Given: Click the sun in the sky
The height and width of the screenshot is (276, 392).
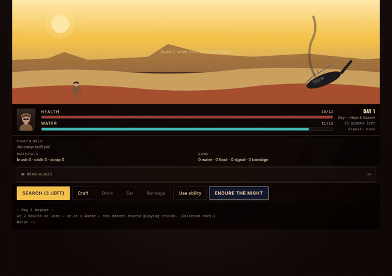Looking at the screenshot, I should pyautogui.click(x=60, y=24).
